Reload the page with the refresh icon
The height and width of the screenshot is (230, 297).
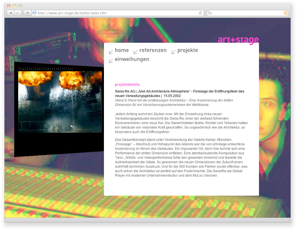tap(200, 13)
